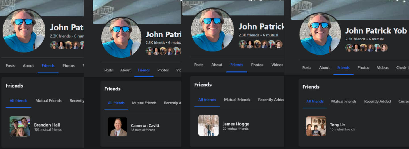Open Videos tab in James Hogge panel

277,65
